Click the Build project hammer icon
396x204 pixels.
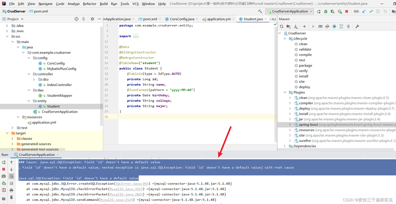pyautogui.click(x=261, y=11)
